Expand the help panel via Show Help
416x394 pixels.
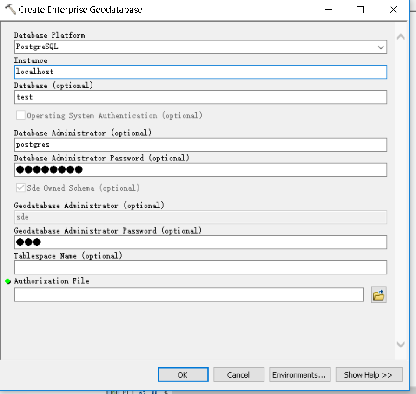[x=369, y=374]
